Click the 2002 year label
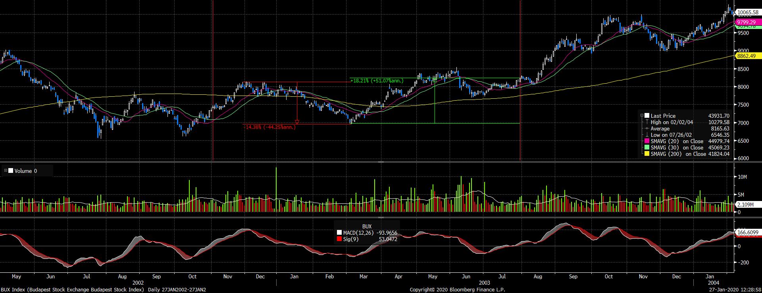The image size is (762, 293). tap(138, 283)
